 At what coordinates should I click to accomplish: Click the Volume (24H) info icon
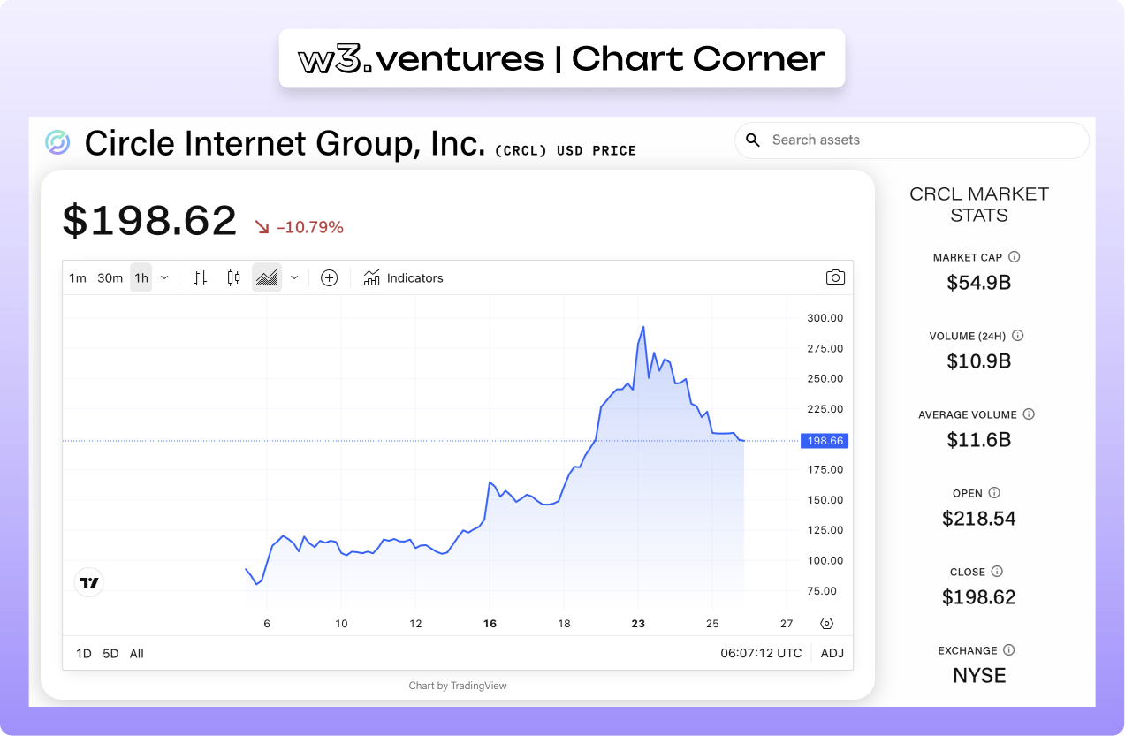tap(1018, 336)
